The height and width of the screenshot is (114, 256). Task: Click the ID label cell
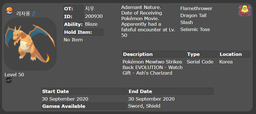[73, 16]
